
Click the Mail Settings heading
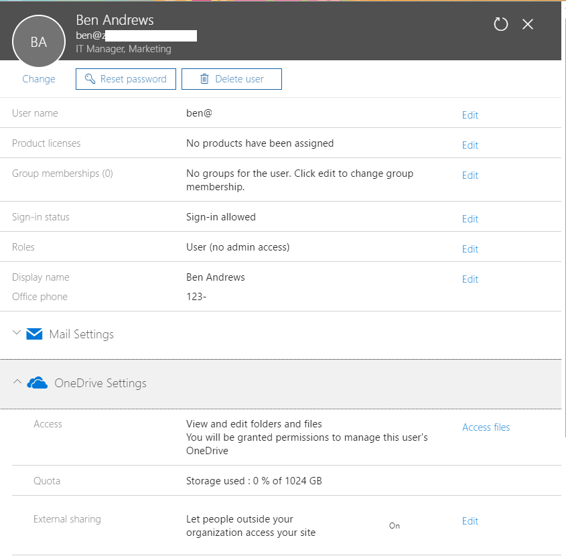tap(81, 334)
